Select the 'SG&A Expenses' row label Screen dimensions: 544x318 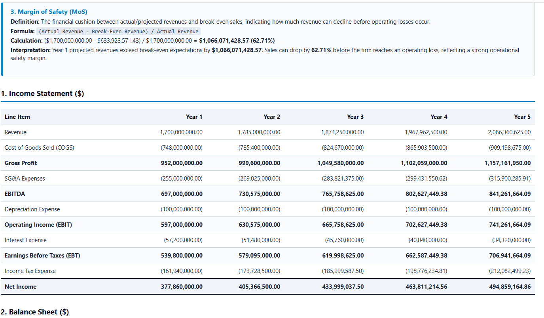[x=25, y=179]
